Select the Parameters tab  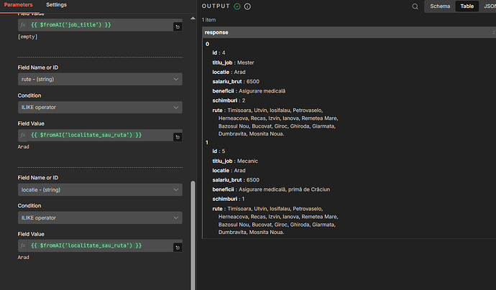19,4
